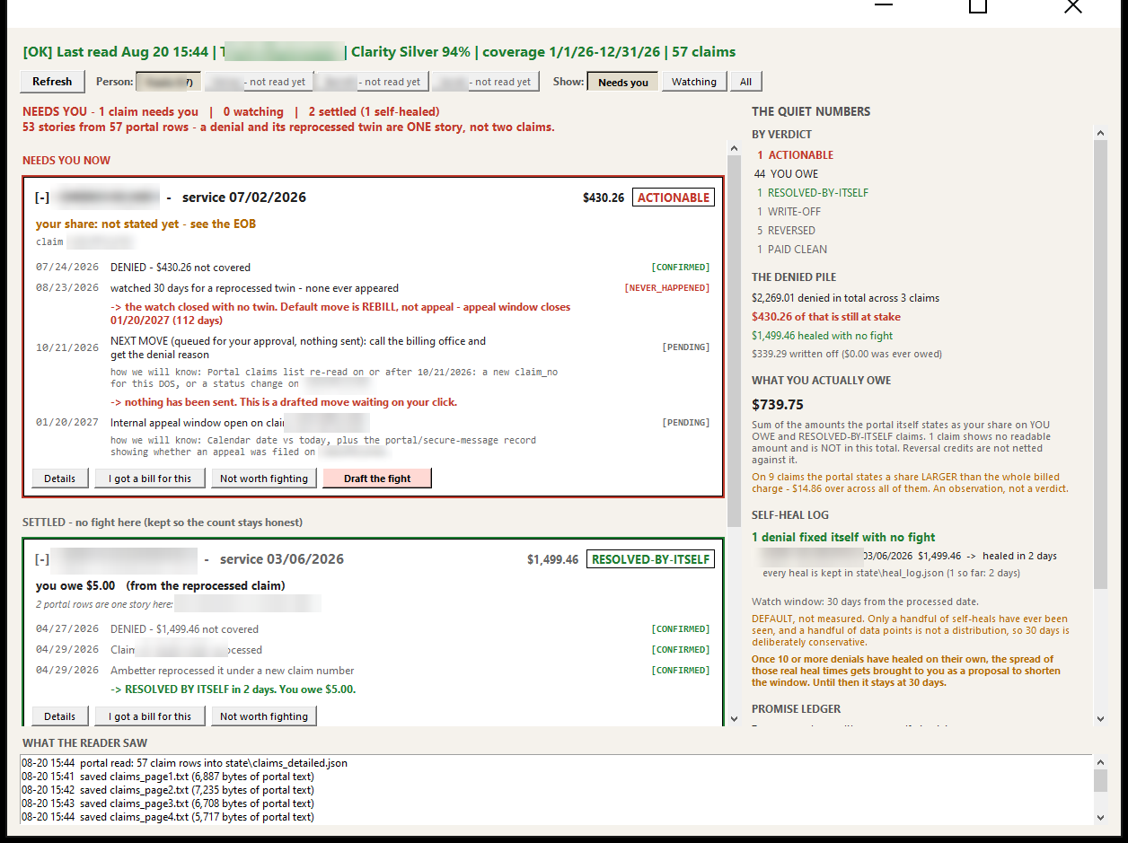The height and width of the screenshot is (843, 1128).
Task: Click 'PROMISE LEDGER' heading
Action: [x=796, y=709]
